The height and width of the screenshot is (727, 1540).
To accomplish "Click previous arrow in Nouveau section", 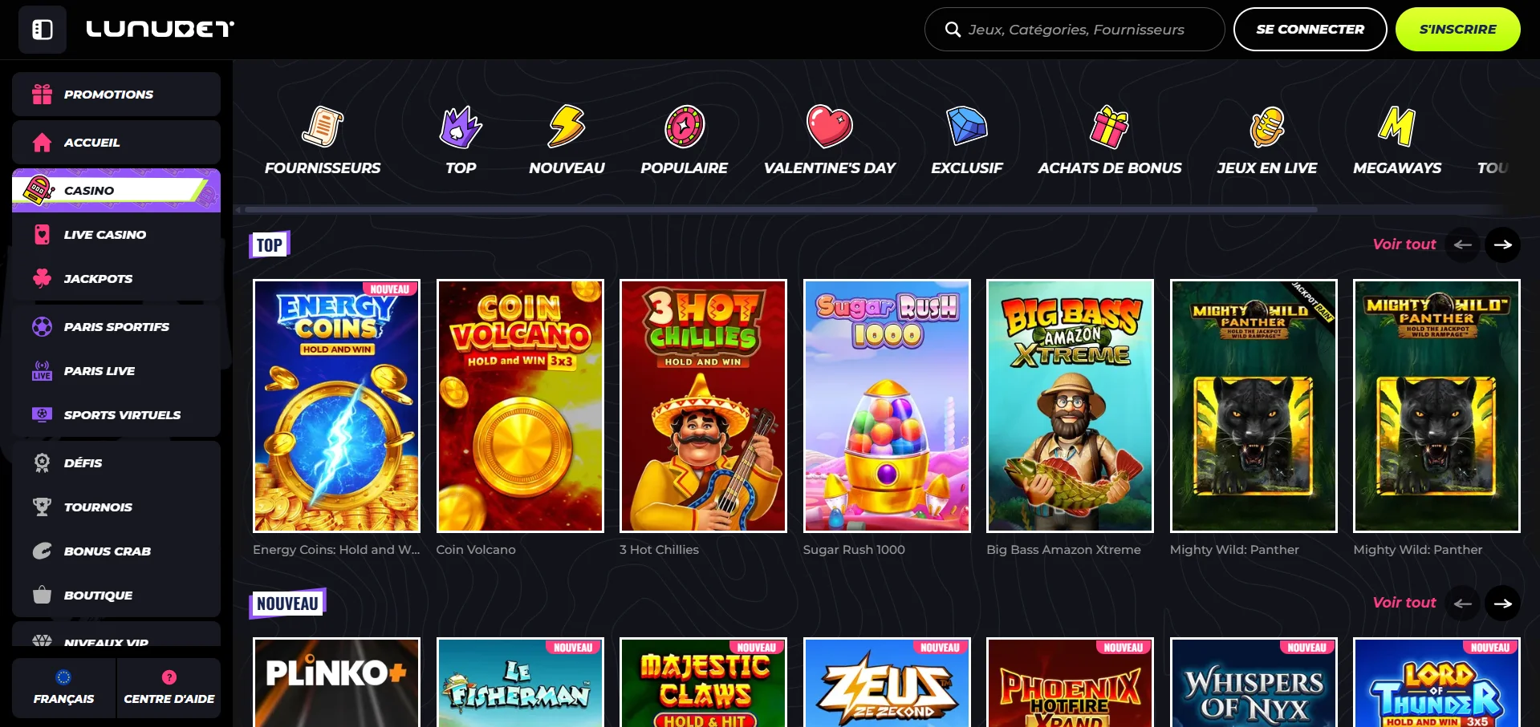I will [x=1463, y=604].
